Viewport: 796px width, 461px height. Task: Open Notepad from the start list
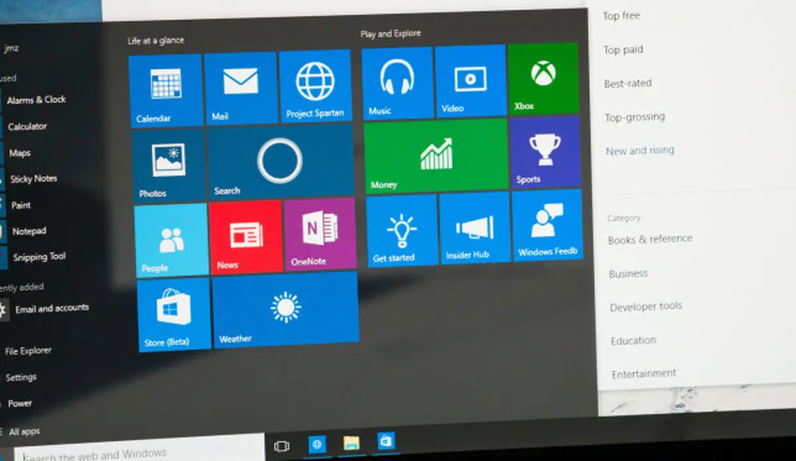pos(29,231)
